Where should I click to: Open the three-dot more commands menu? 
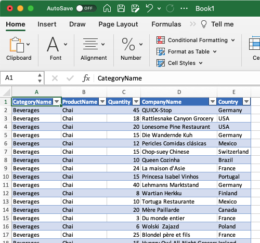point(184,8)
